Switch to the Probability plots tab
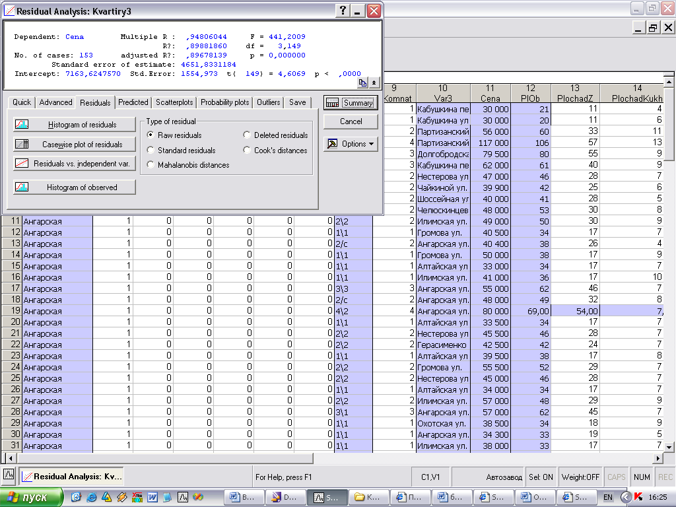Screen dimensions: 676x507 (225, 102)
